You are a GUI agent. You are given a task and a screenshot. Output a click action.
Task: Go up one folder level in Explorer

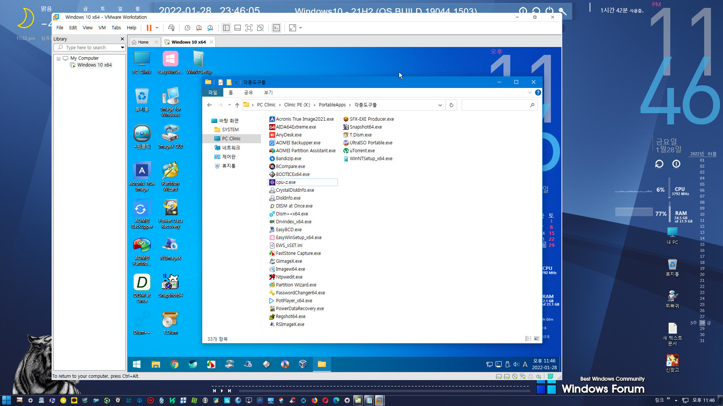point(237,105)
